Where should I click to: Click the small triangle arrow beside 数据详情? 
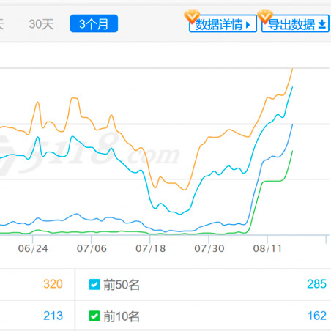click(x=248, y=25)
